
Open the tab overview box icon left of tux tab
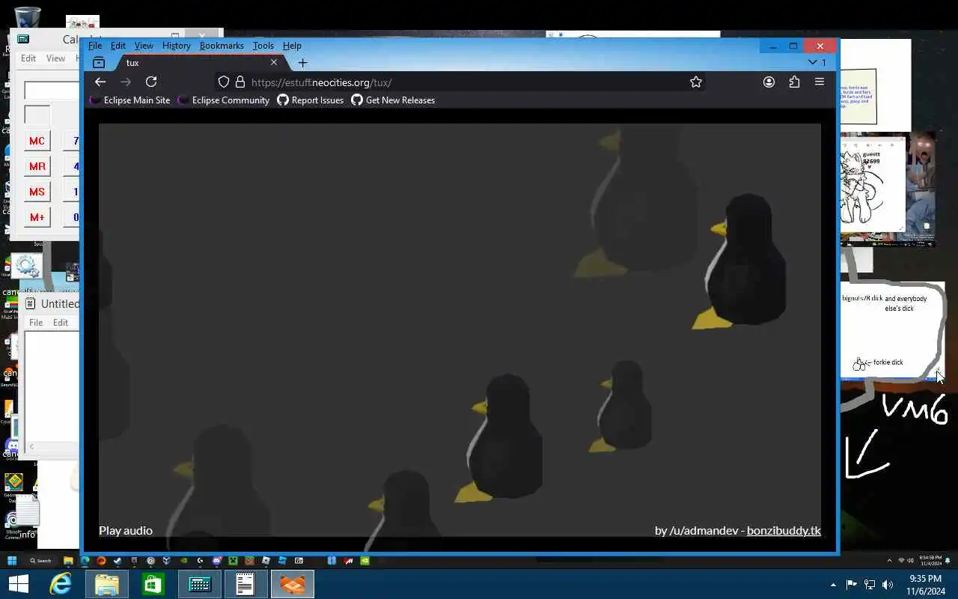click(99, 63)
